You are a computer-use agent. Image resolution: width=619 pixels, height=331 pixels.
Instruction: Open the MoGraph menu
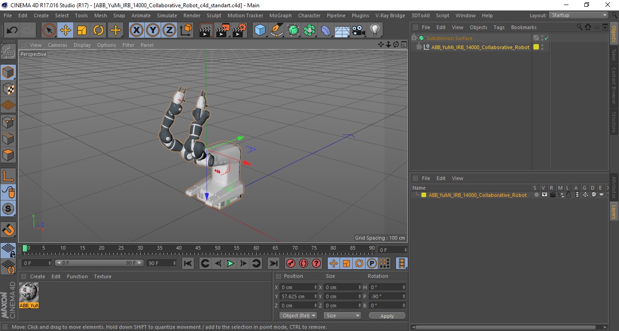280,15
